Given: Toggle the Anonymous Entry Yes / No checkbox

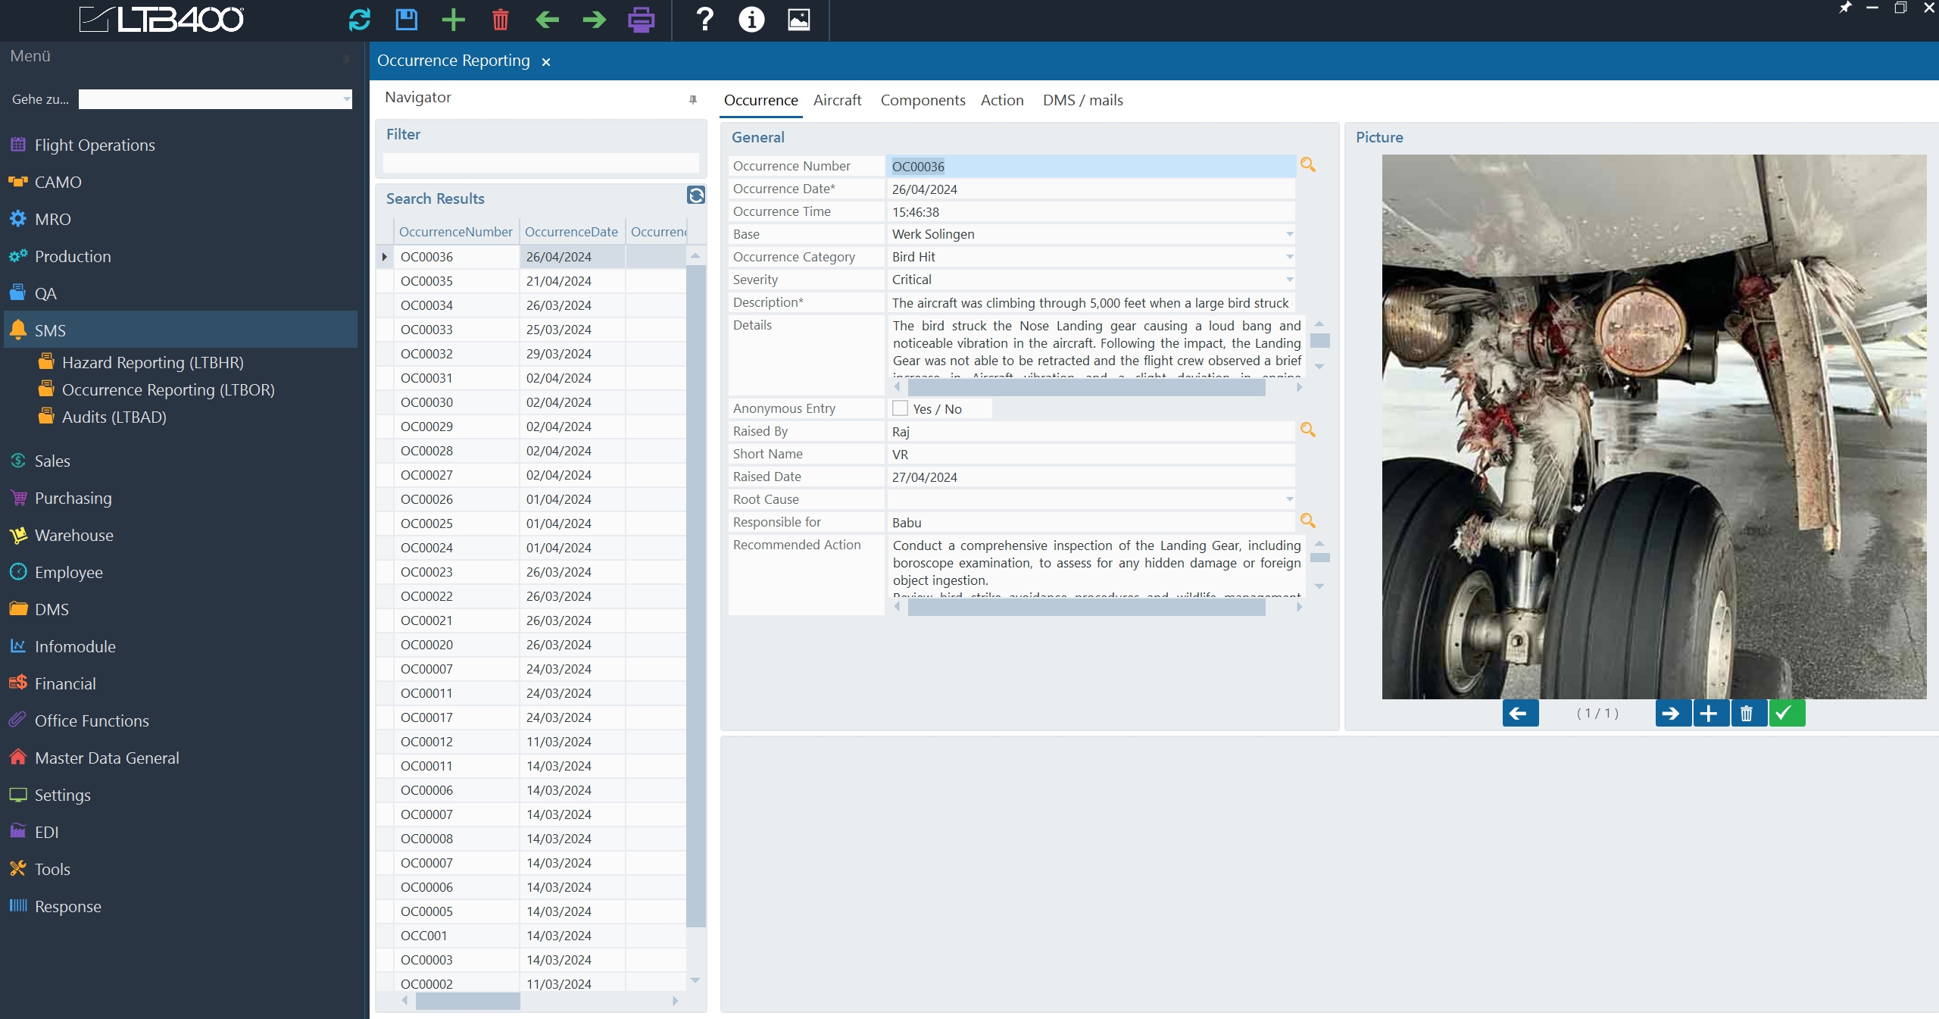Looking at the screenshot, I should [900, 408].
